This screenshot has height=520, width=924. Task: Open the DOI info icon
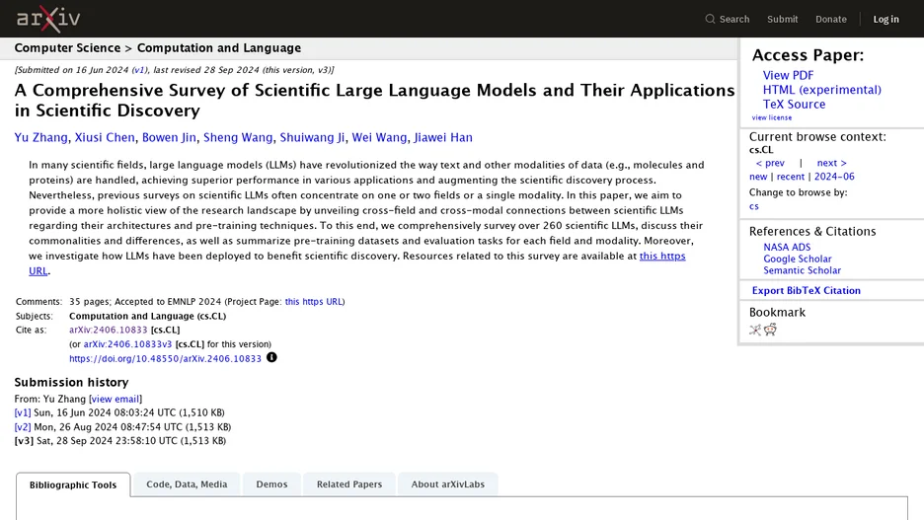point(271,357)
